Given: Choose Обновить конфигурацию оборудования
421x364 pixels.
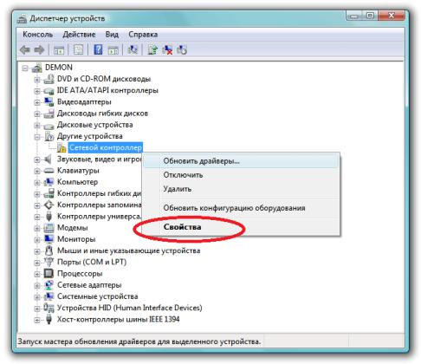Looking at the screenshot, I should [x=241, y=208].
